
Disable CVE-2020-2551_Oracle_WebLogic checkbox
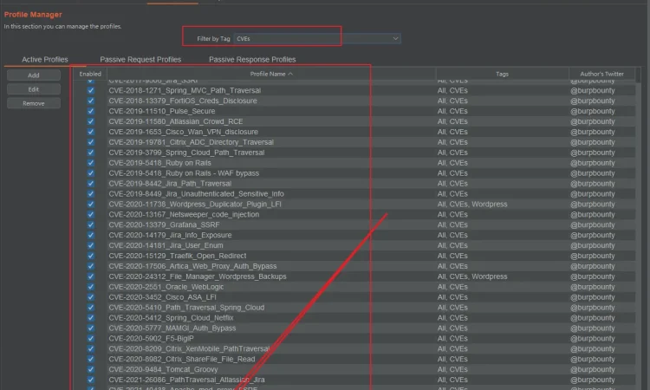click(x=91, y=287)
